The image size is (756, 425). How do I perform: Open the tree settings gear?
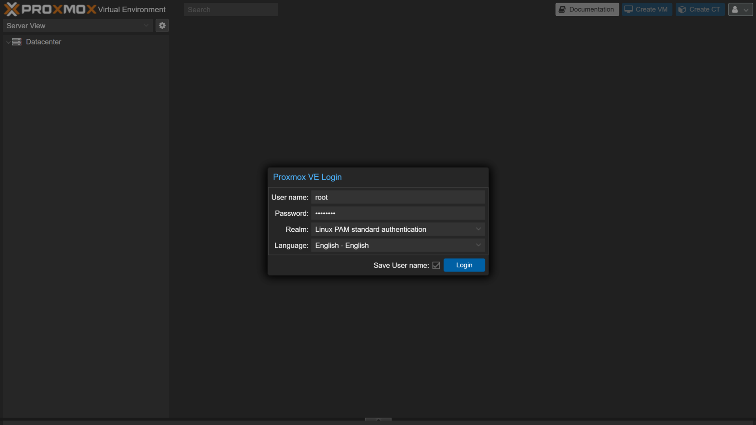click(x=162, y=26)
